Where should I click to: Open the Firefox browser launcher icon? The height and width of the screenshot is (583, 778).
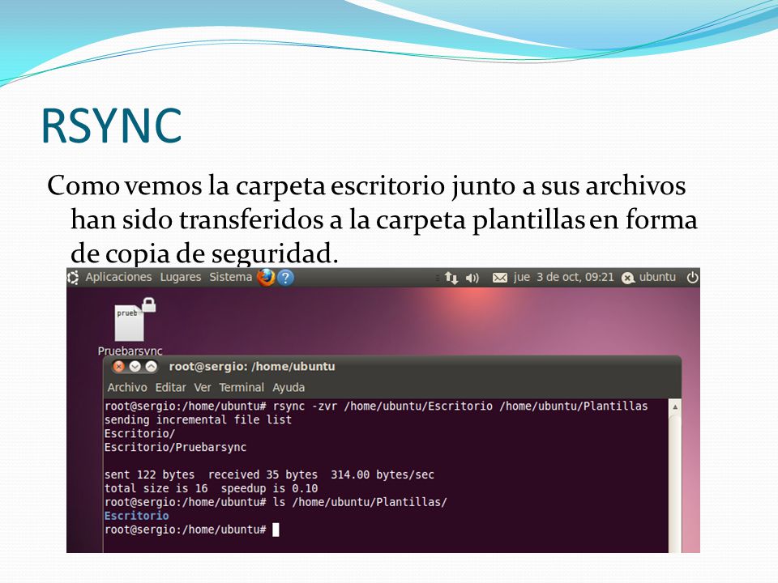click(266, 278)
